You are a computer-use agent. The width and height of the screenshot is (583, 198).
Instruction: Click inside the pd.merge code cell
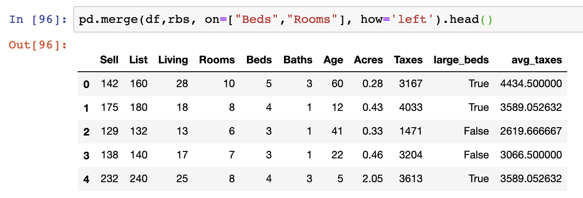[x=309, y=20]
